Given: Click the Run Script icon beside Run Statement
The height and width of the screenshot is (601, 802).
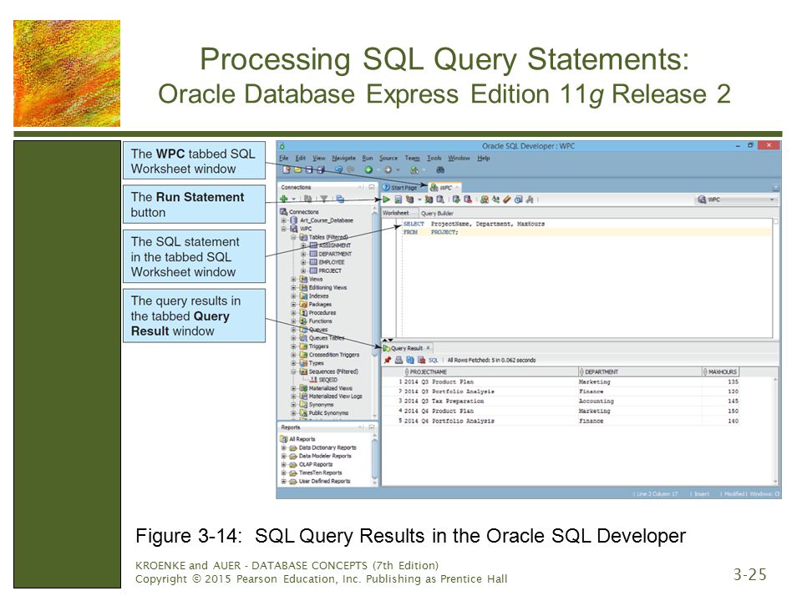Looking at the screenshot, I should (398, 199).
